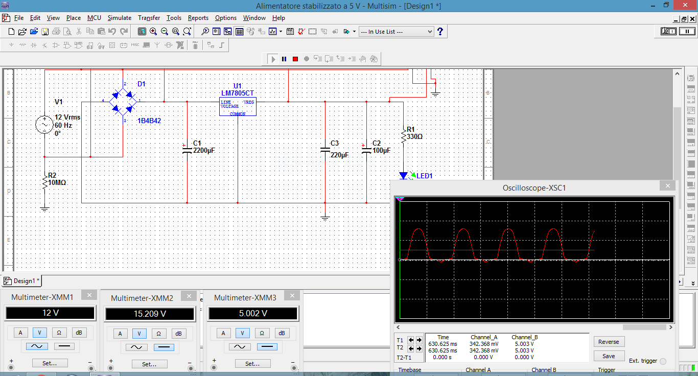Click the Save file toolbar icon
This screenshot has width=698, height=376.
click(45, 32)
